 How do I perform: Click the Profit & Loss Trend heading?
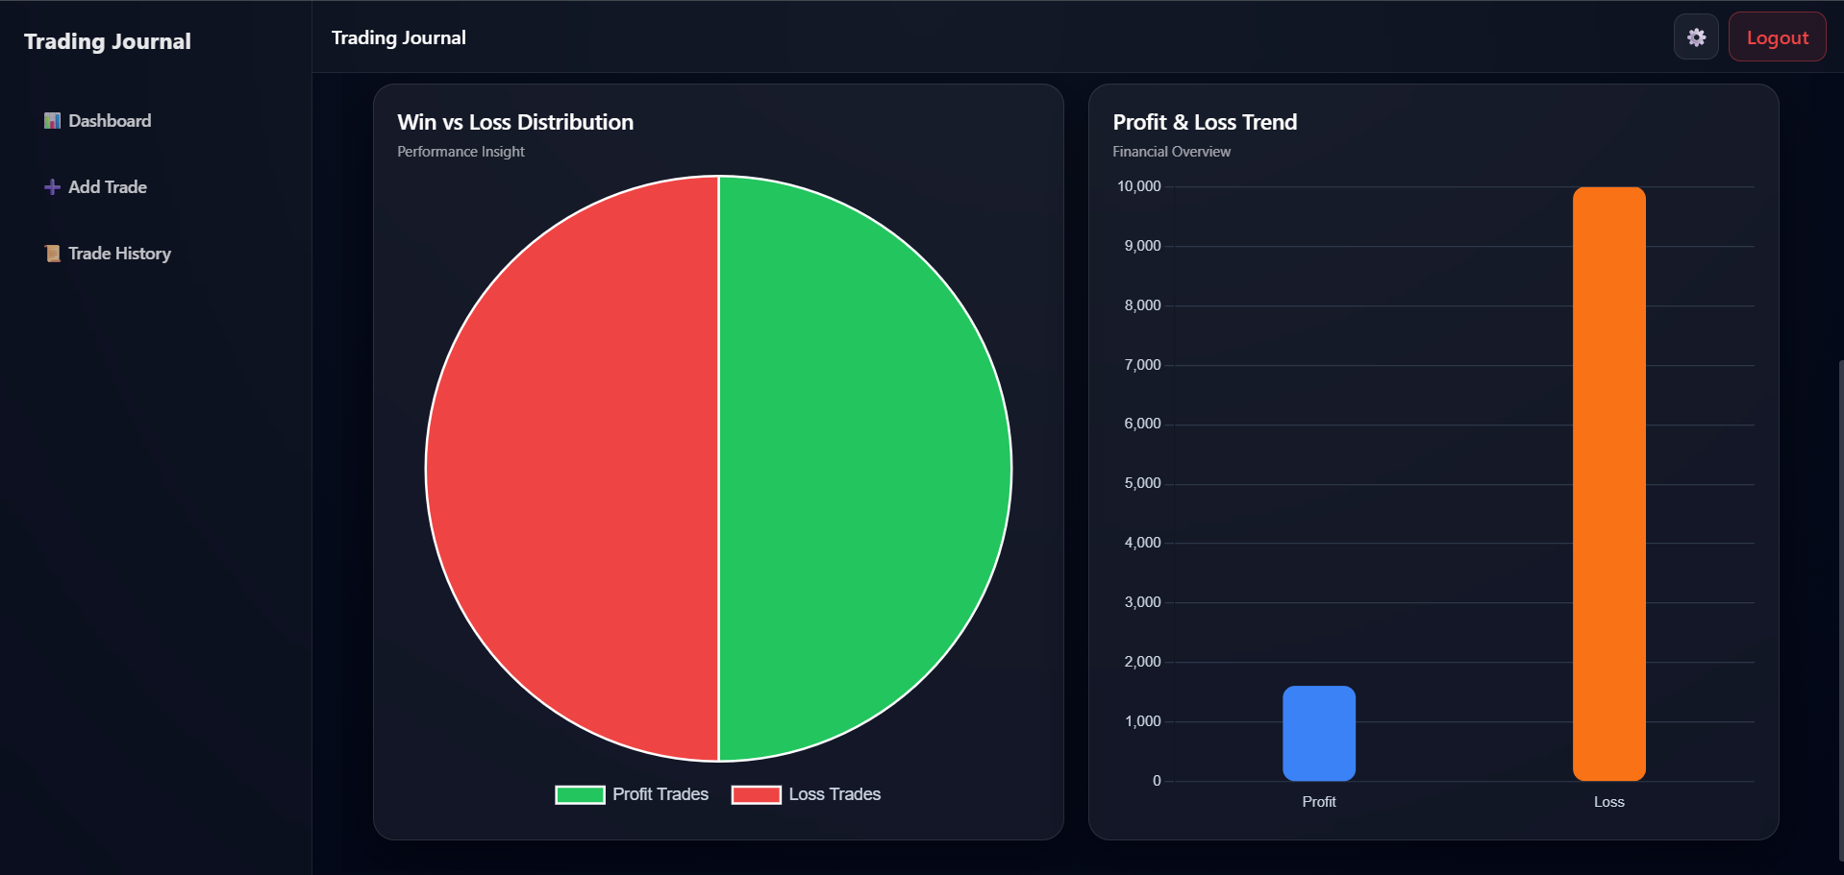pyautogui.click(x=1205, y=122)
